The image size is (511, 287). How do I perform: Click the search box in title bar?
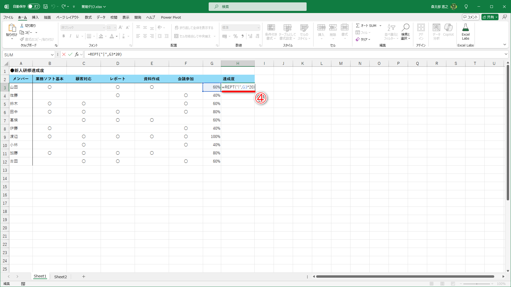point(257,7)
